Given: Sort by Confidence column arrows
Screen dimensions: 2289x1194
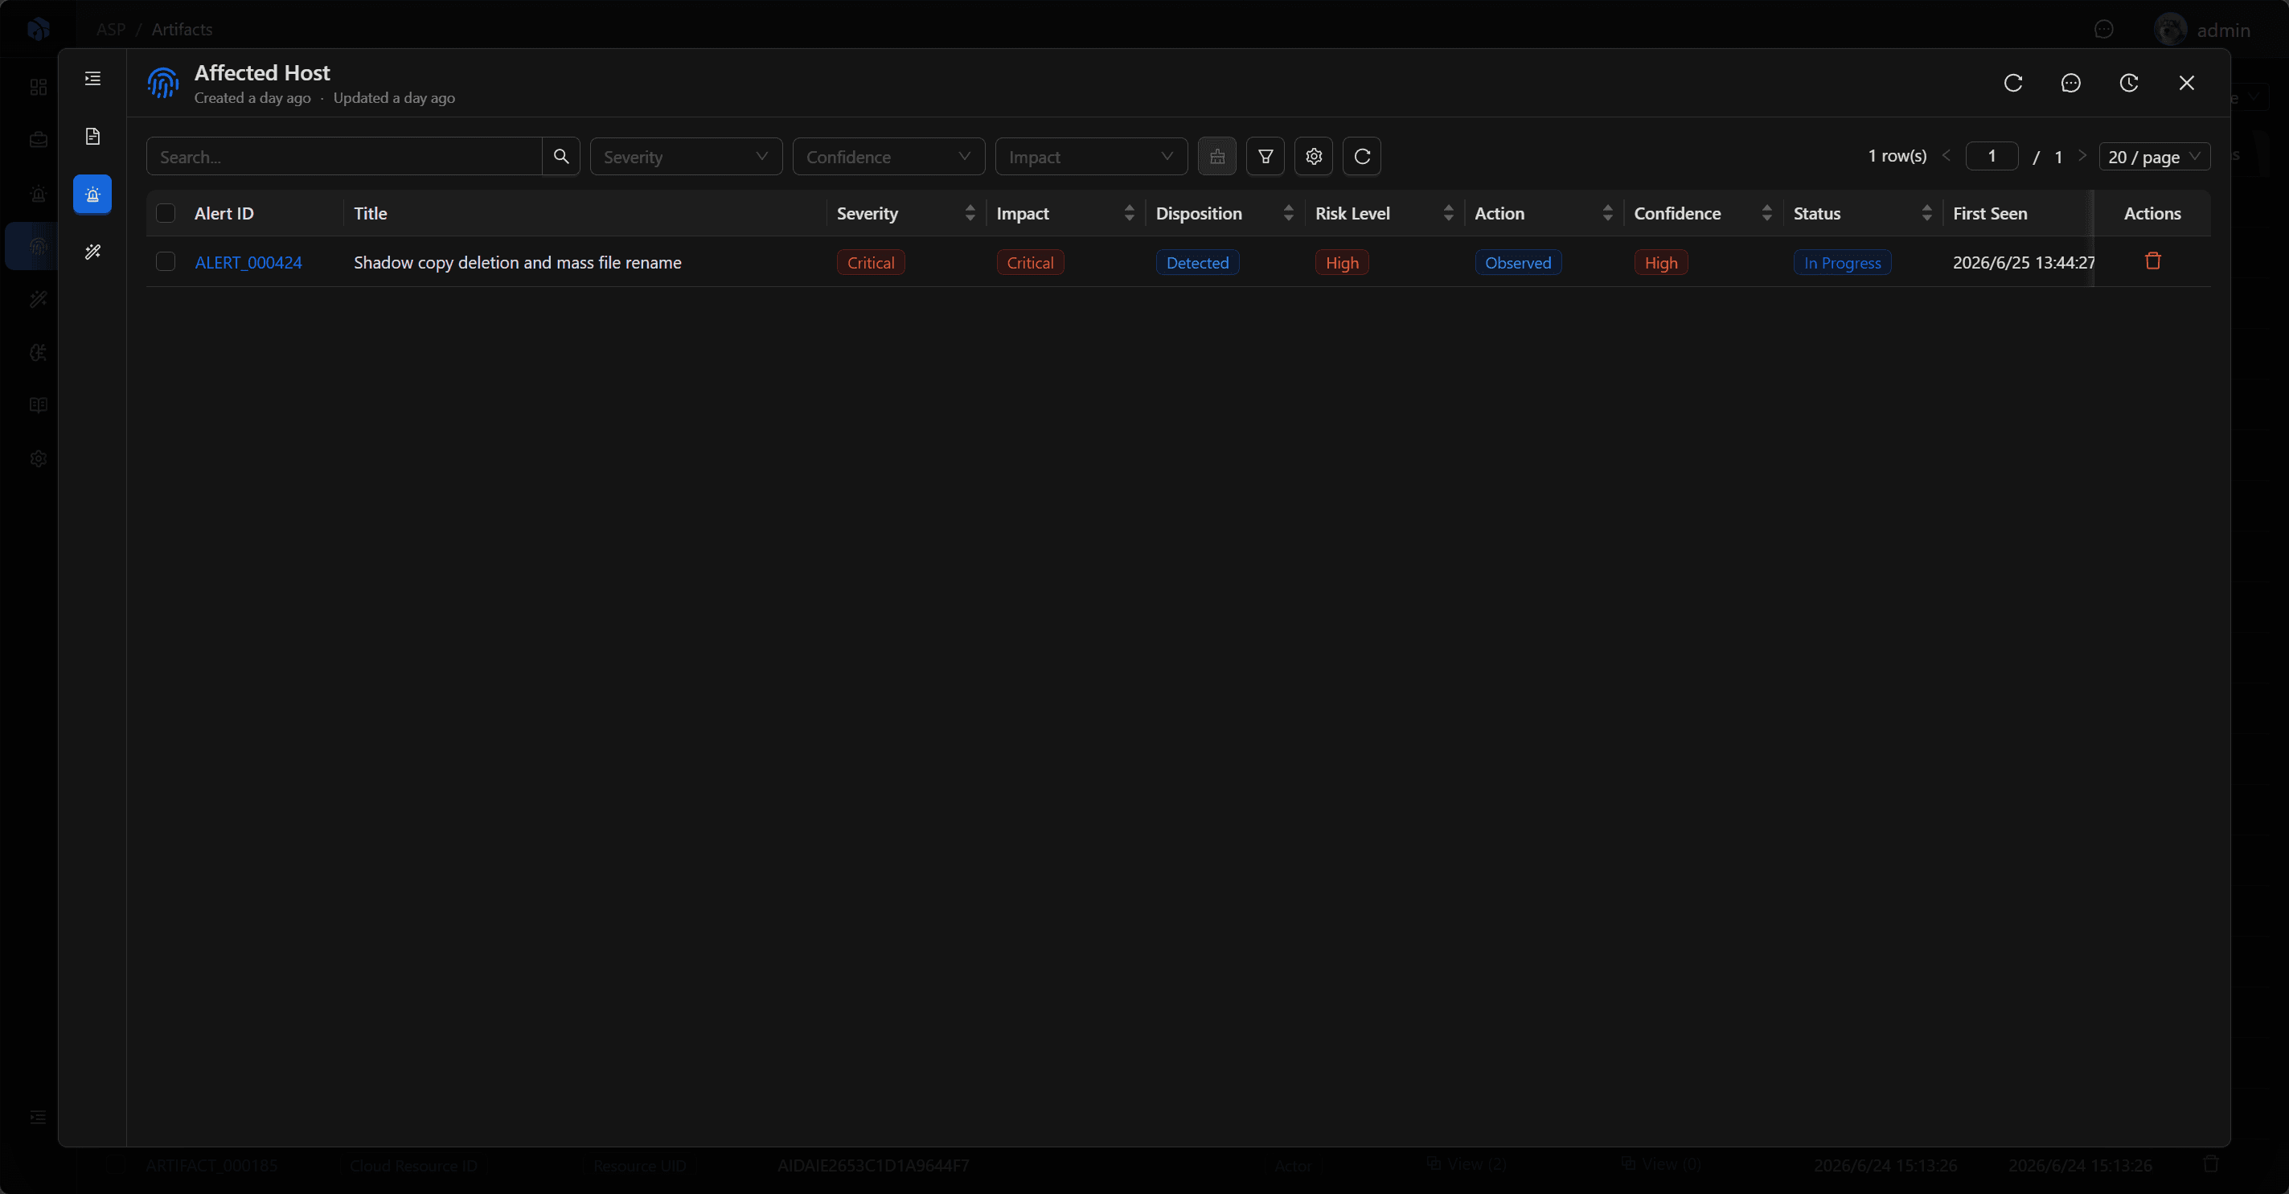Looking at the screenshot, I should [1766, 213].
